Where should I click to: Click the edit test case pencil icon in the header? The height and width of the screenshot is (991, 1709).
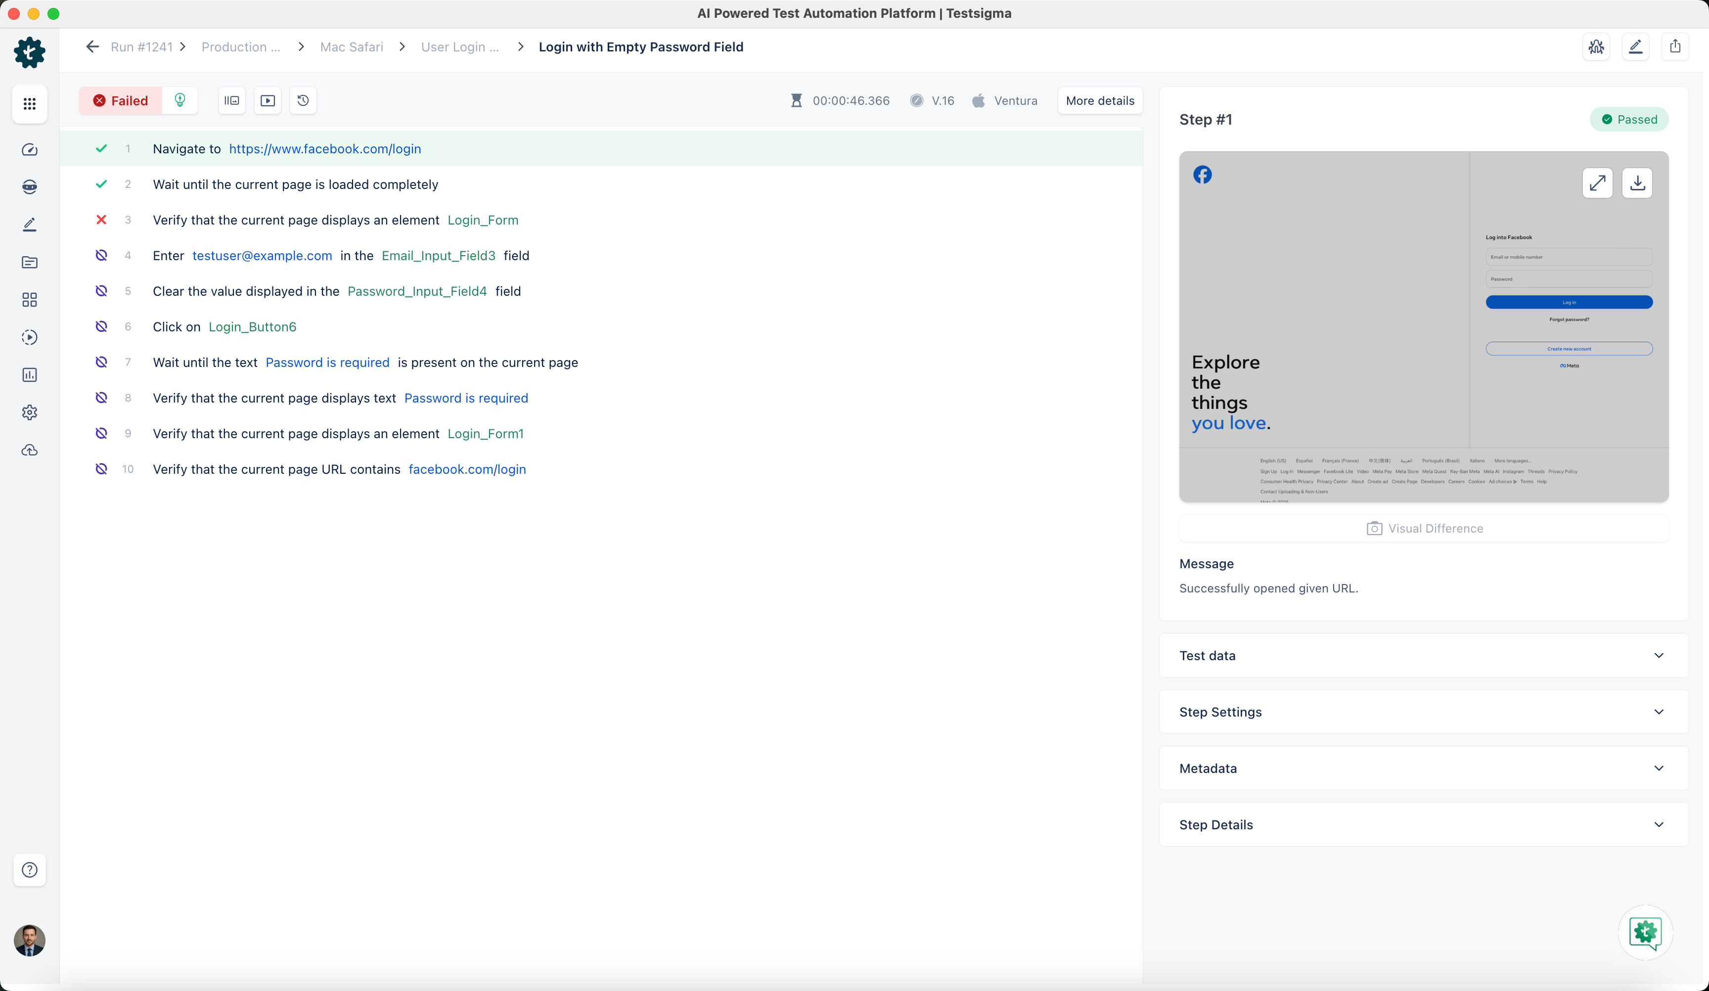[1636, 47]
